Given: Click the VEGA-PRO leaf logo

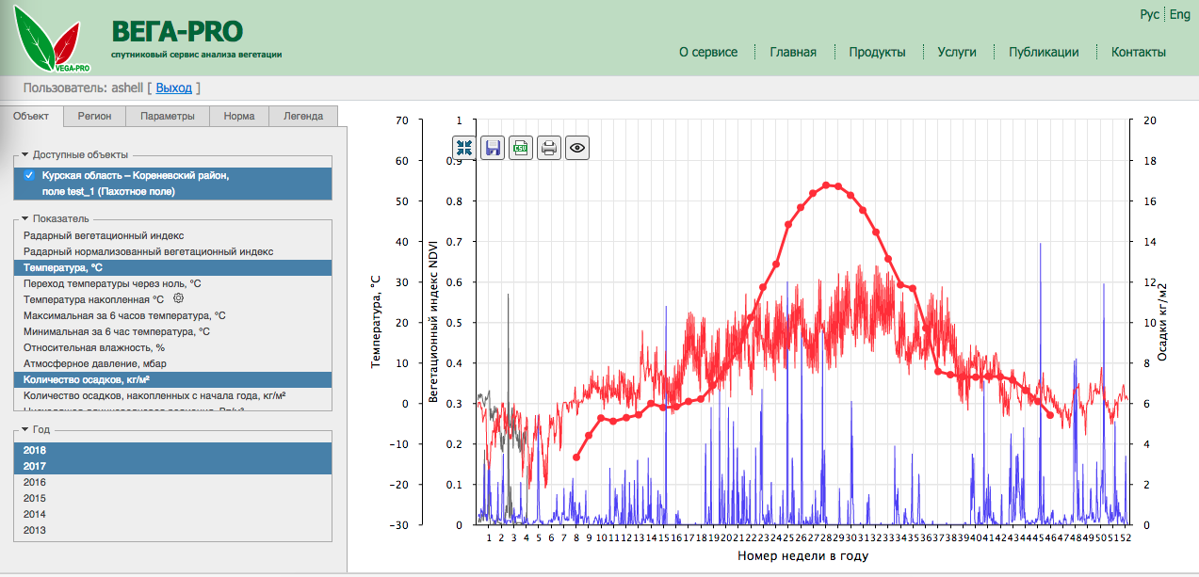Looking at the screenshot, I should coord(47,38).
